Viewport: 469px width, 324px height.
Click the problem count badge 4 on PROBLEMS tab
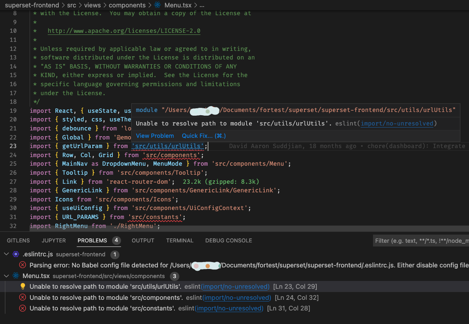(117, 240)
